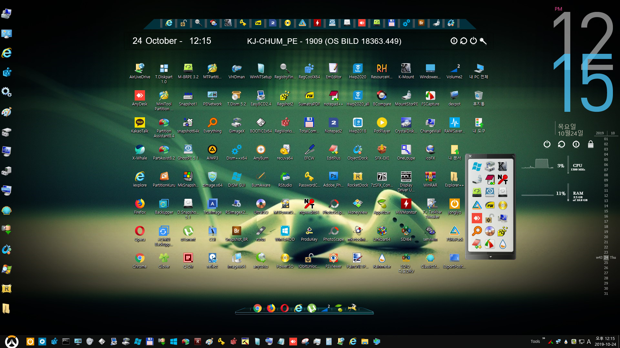Screen dimensions: 620x348
Task: Open AnyDesk desktop shortcut
Action: tap(139, 98)
